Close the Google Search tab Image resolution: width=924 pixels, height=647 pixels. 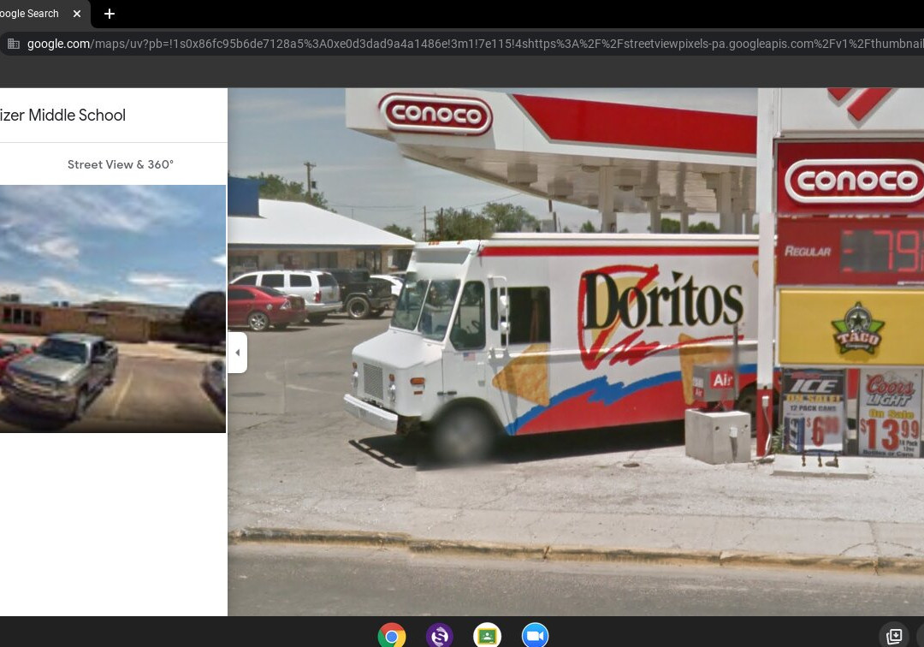[x=76, y=14]
